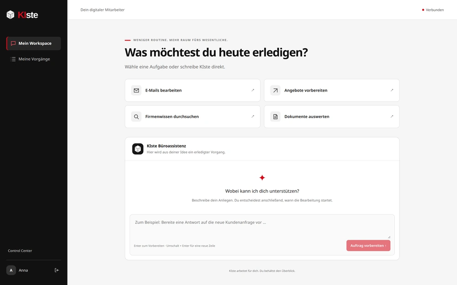
Task: Open the E-Mails bearbeiten card
Action: pyautogui.click(x=192, y=90)
